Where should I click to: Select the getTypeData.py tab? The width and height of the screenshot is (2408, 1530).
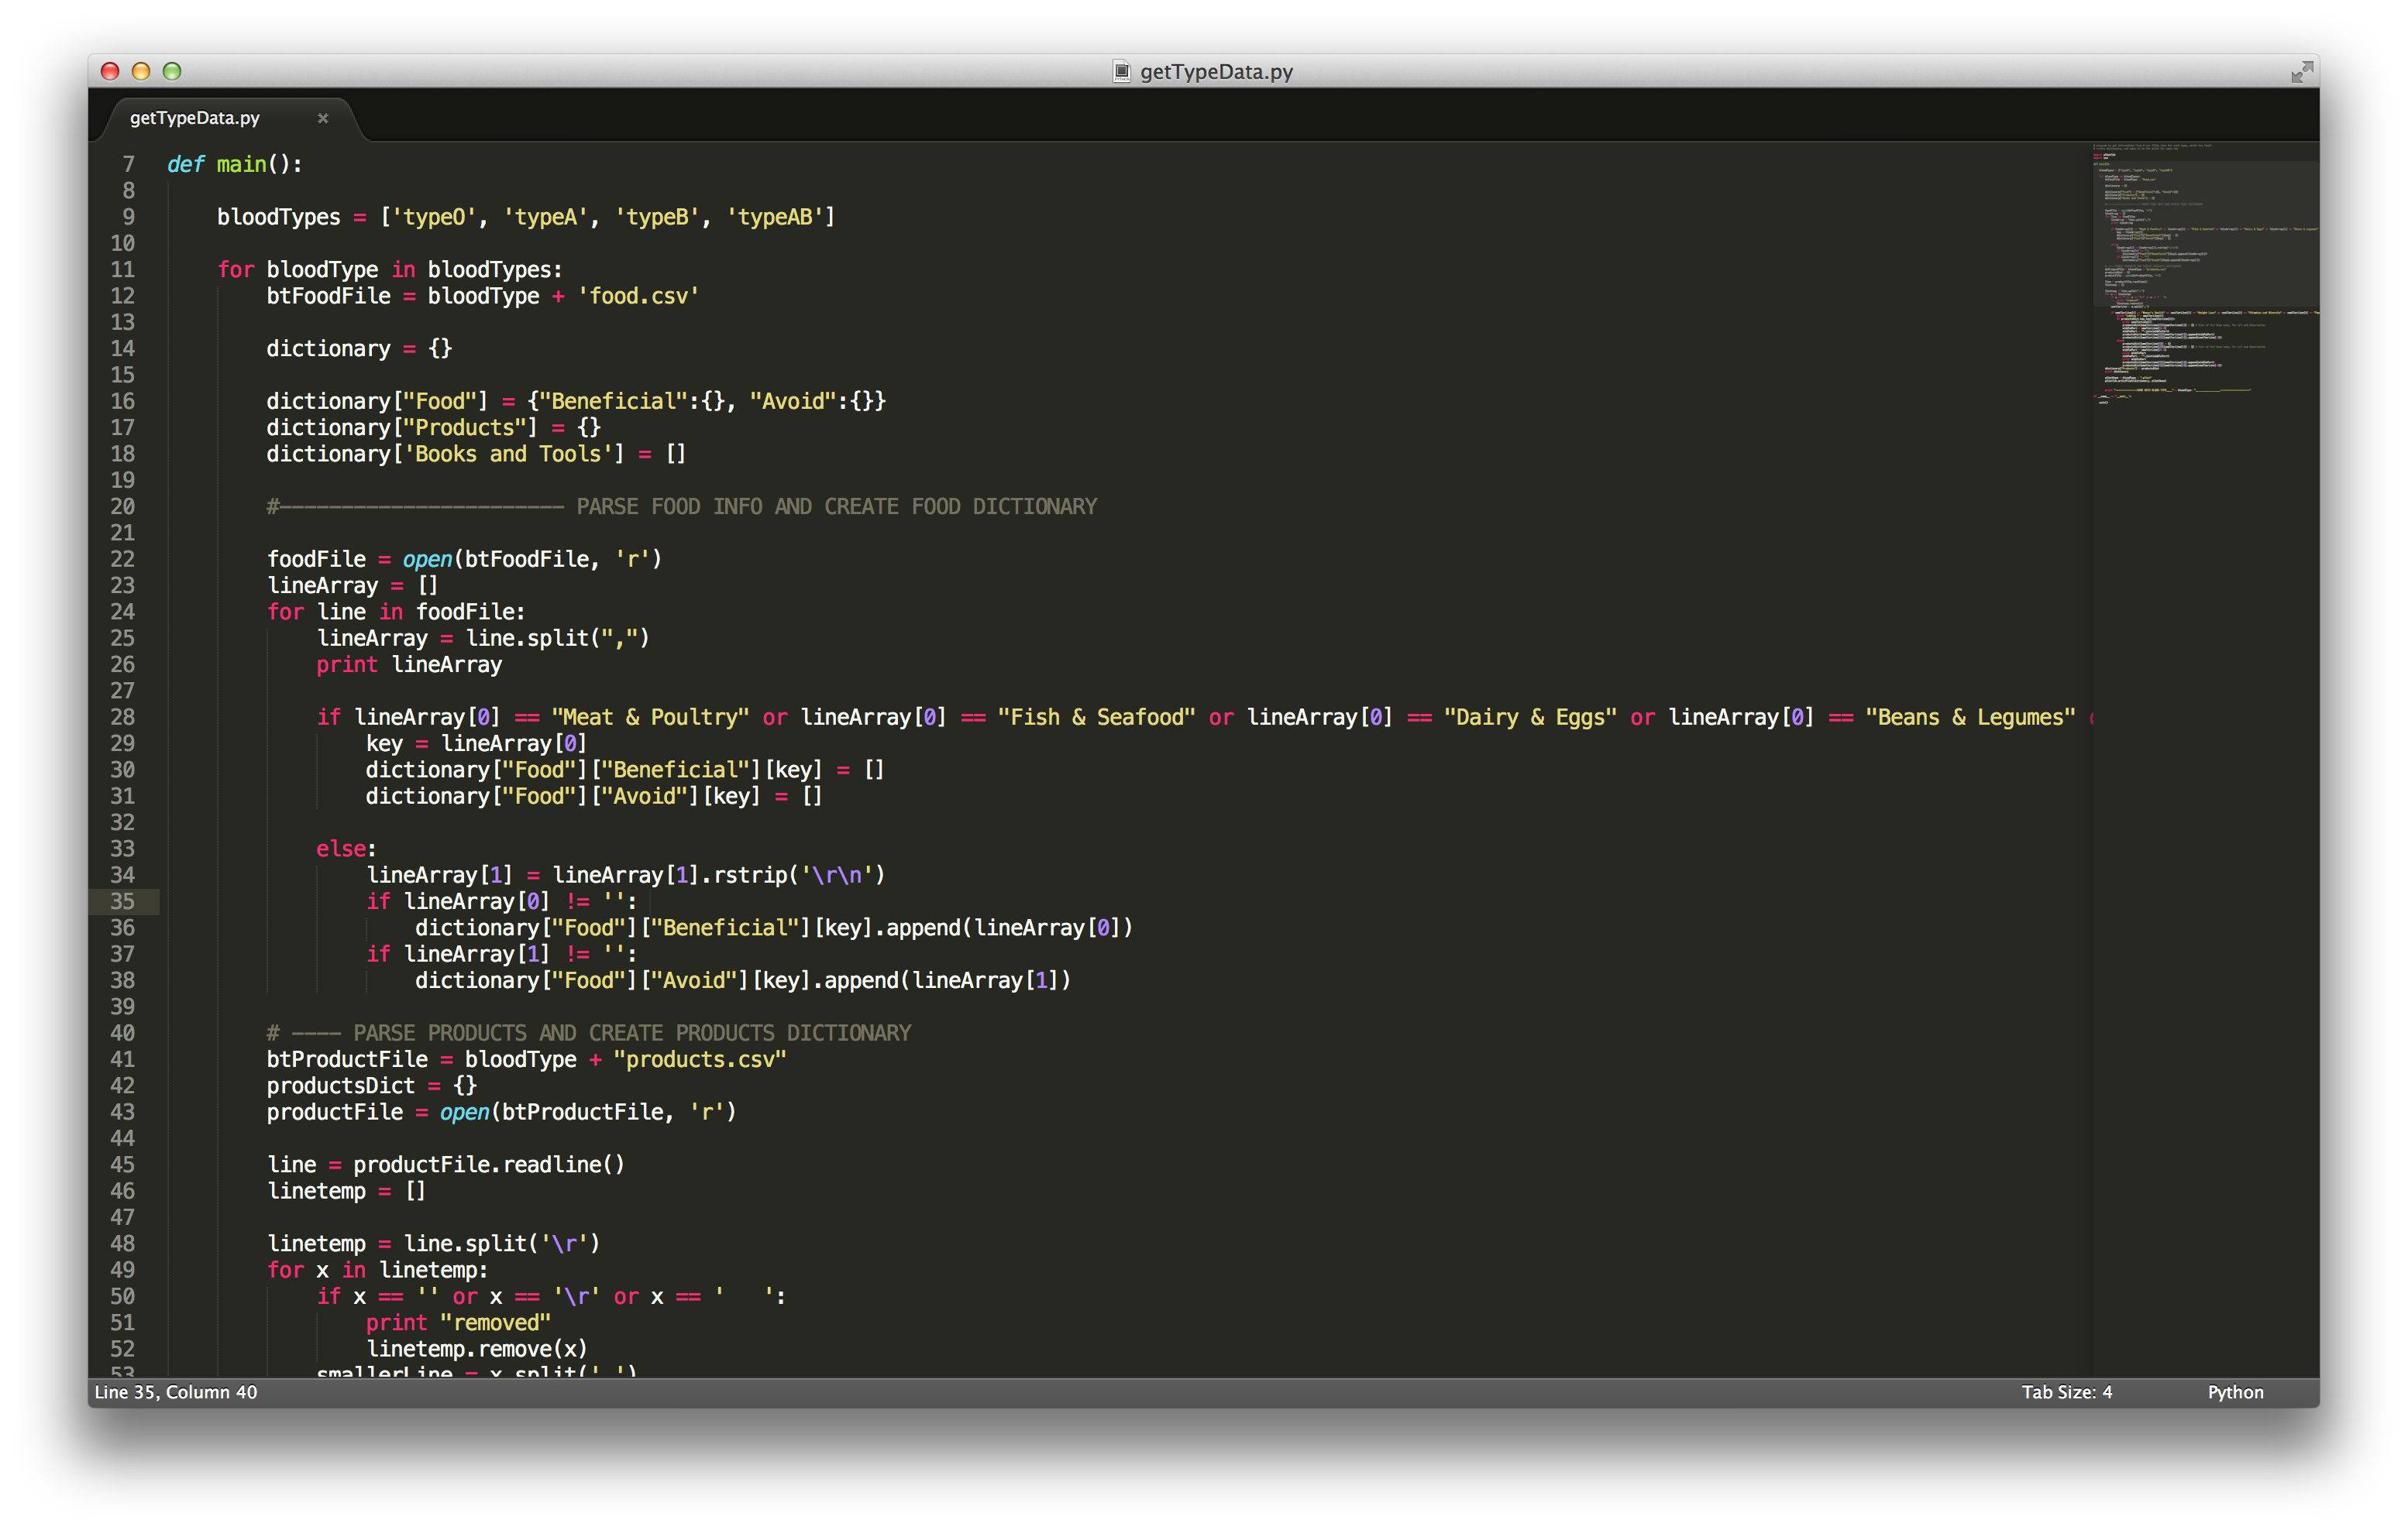click(x=195, y=118)
